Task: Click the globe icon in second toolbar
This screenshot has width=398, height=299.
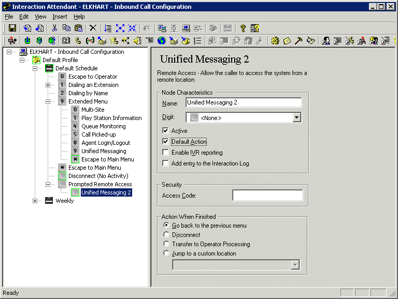Action: point(162,40)
